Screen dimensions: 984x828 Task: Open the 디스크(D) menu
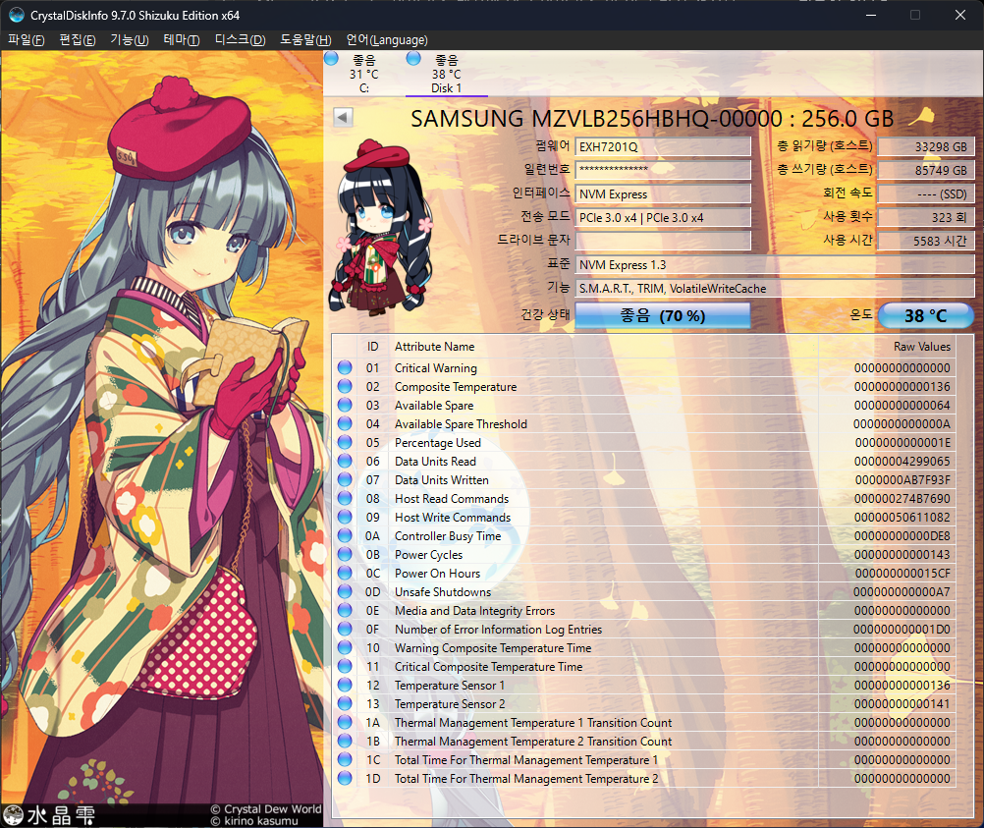[240, 39]
